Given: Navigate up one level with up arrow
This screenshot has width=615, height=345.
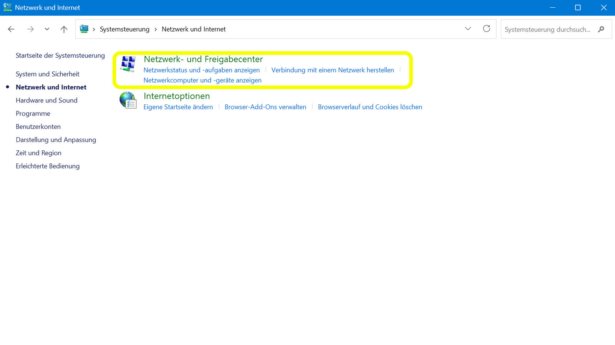Looking at the screenshot, I should [64, 29].
